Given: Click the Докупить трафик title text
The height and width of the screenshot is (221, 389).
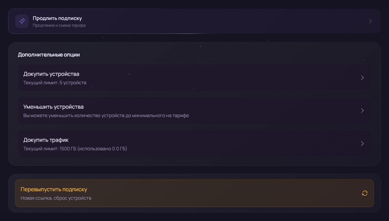Looking at the screenshot, I should pos(46,140).
